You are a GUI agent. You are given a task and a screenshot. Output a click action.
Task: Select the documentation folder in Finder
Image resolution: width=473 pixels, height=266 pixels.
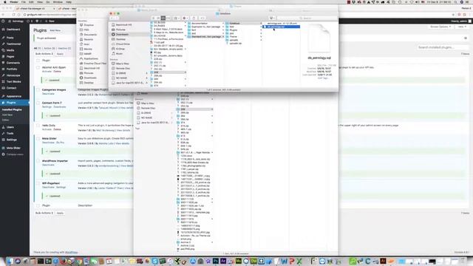pos(205,24)
